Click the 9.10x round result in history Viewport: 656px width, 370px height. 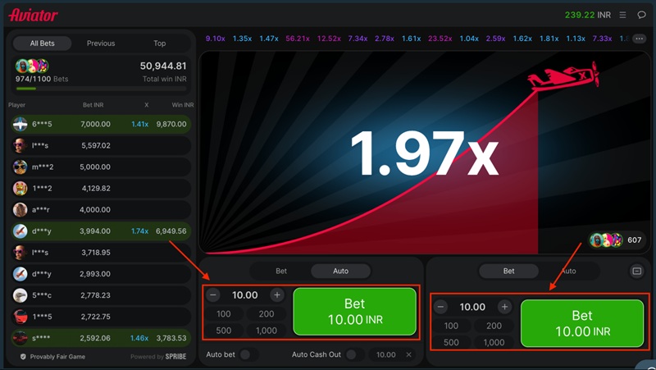pyautogui.click(x=215, y=39)
